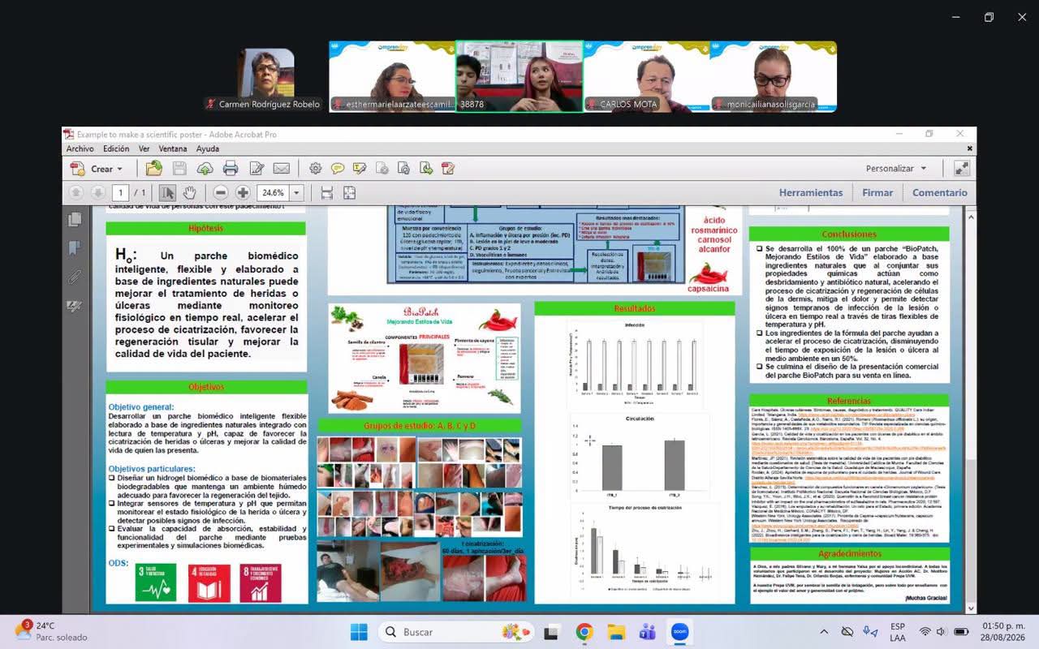This screenshot has width=1039, height=649.
Task: Open the Archivo menu
Action: coord(80,148)
